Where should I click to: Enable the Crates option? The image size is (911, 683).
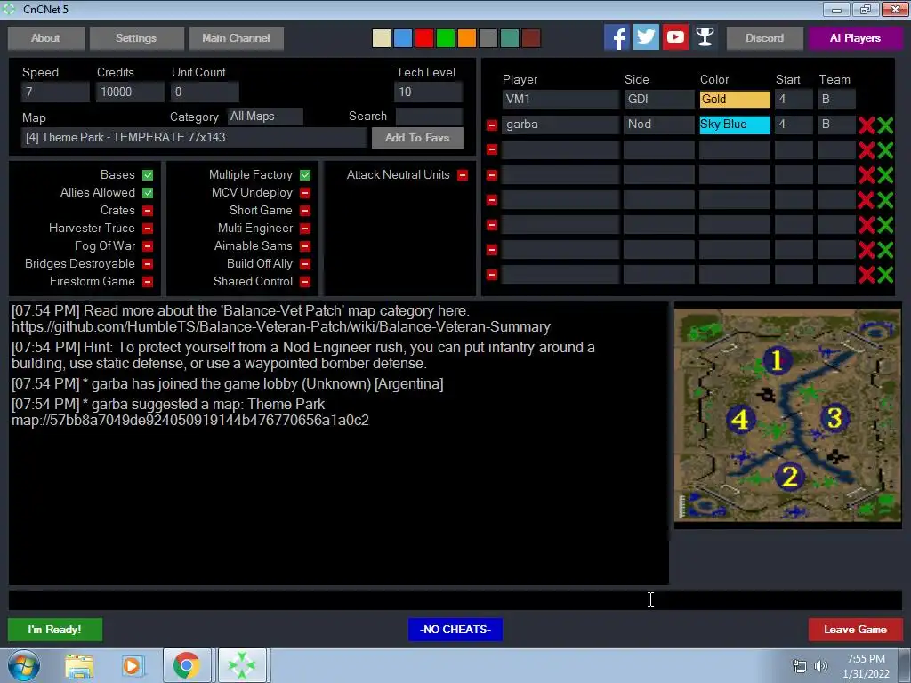(x=148, y=210)
